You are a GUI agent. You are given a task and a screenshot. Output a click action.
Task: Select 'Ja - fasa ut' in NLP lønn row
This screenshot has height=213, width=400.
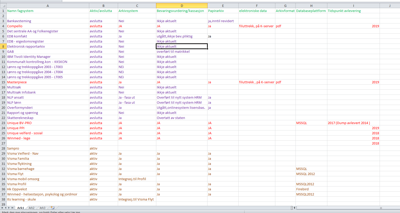tap(137, 102)
